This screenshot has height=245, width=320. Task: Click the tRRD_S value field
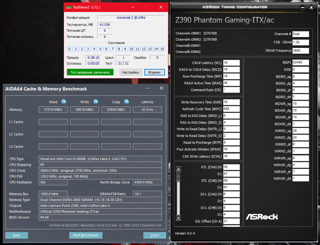(231, 122)
